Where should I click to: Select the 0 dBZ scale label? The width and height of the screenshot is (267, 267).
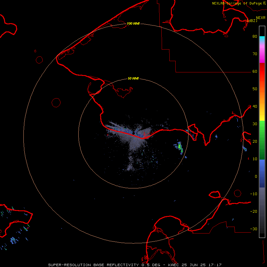pyautogui.click(x=256, y=177)
